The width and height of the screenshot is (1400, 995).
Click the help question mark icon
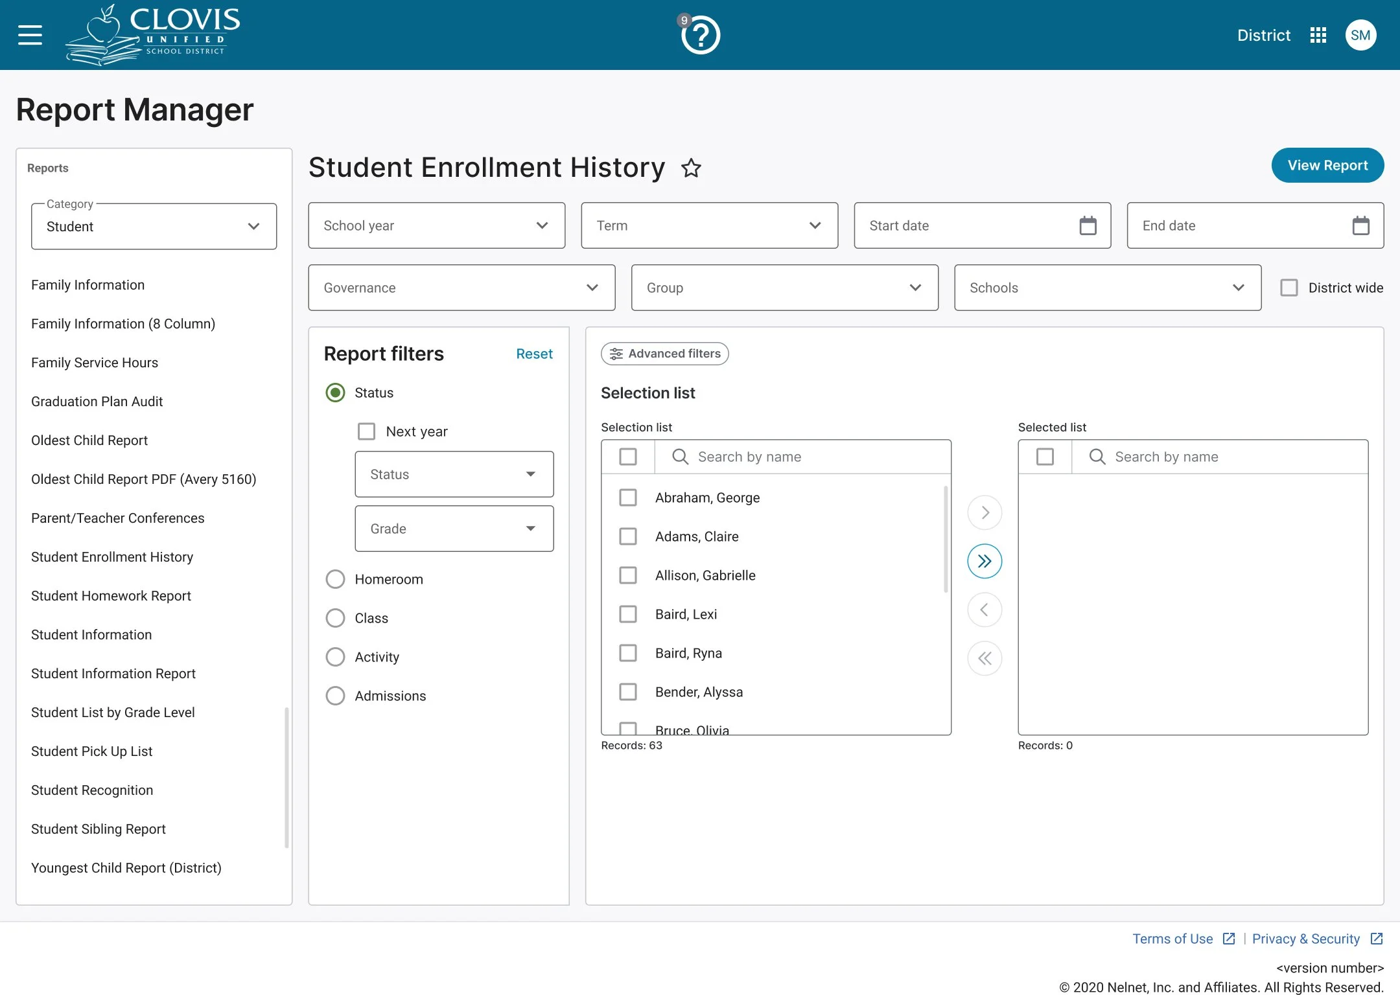(701, 36)
